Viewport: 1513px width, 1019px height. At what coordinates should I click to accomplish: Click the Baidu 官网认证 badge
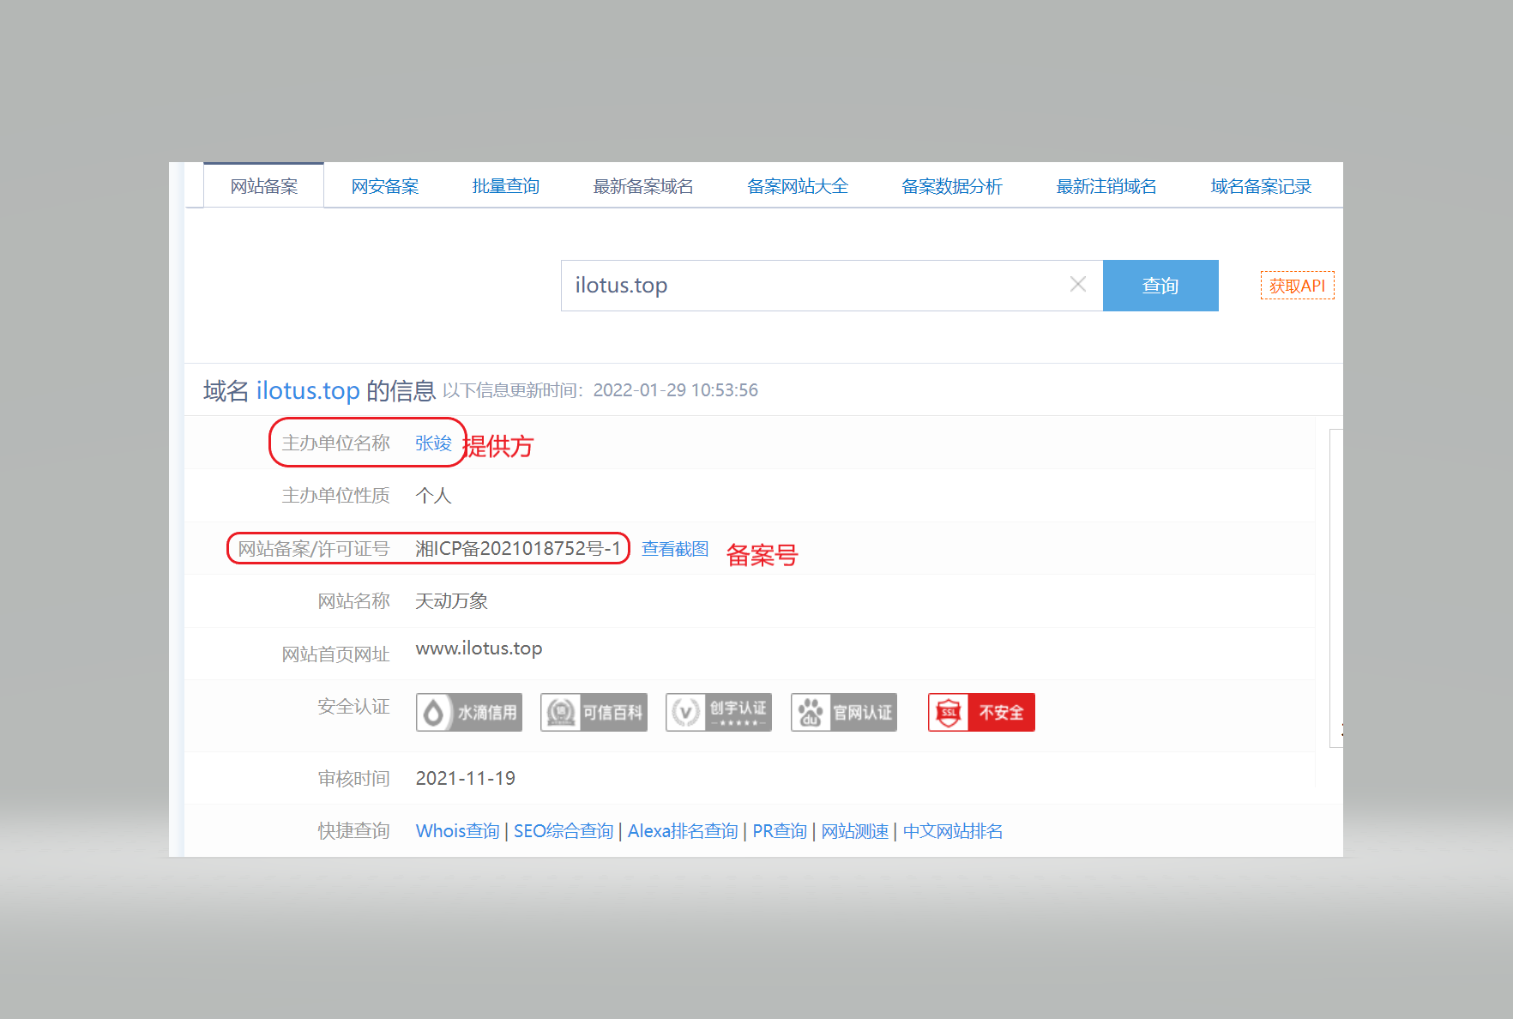click(x=843, y=712)
